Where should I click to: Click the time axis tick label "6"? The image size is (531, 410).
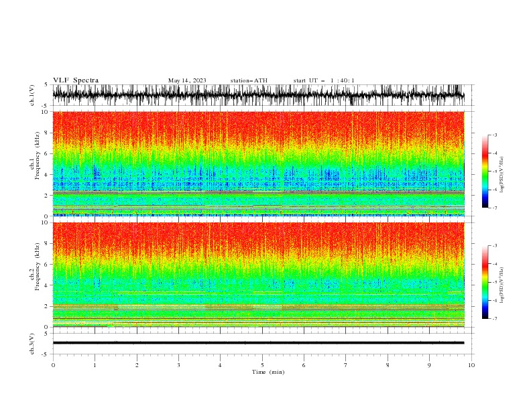(304, 365)
